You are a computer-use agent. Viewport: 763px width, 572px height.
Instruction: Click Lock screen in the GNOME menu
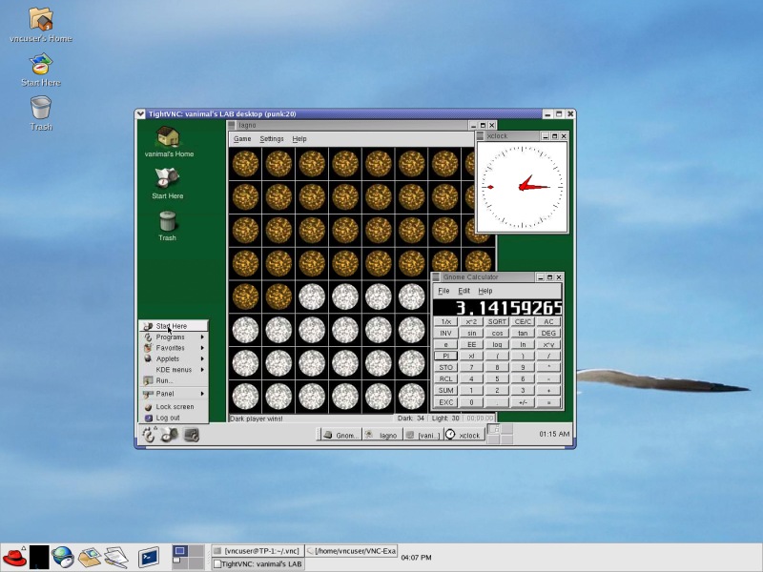(x=175, y=407)
